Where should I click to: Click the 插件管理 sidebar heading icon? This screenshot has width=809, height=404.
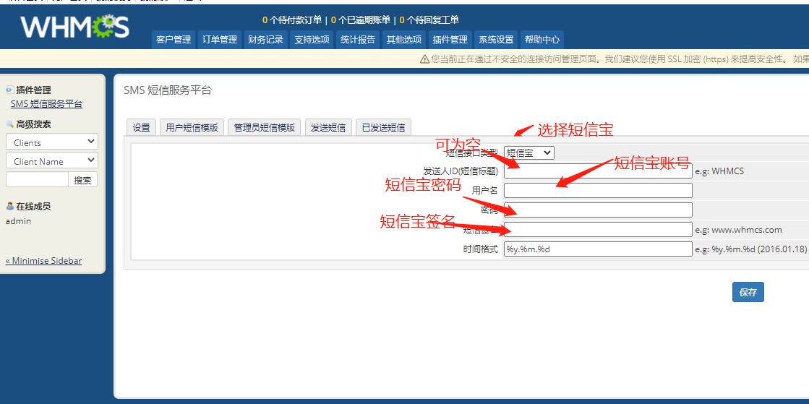(9, 90)
